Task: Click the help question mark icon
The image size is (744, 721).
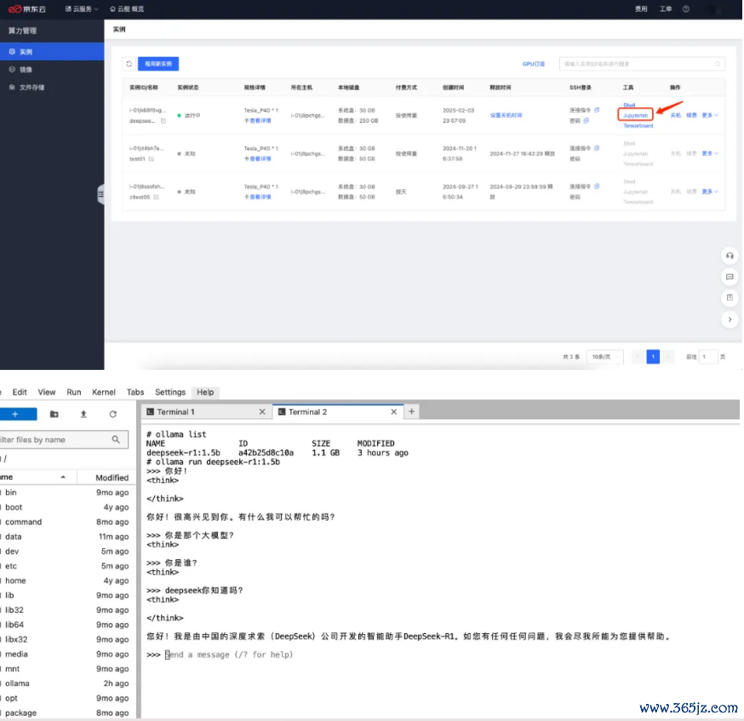Action: coord(685,9)
